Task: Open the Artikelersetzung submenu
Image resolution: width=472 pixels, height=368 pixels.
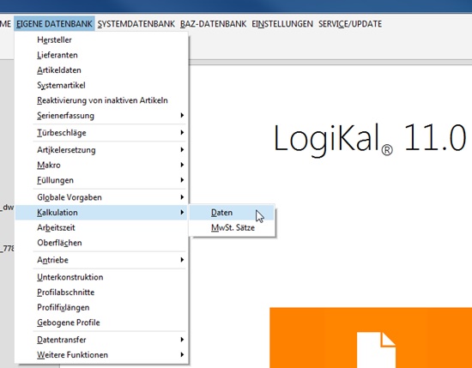Action: (x=101, y=150)
